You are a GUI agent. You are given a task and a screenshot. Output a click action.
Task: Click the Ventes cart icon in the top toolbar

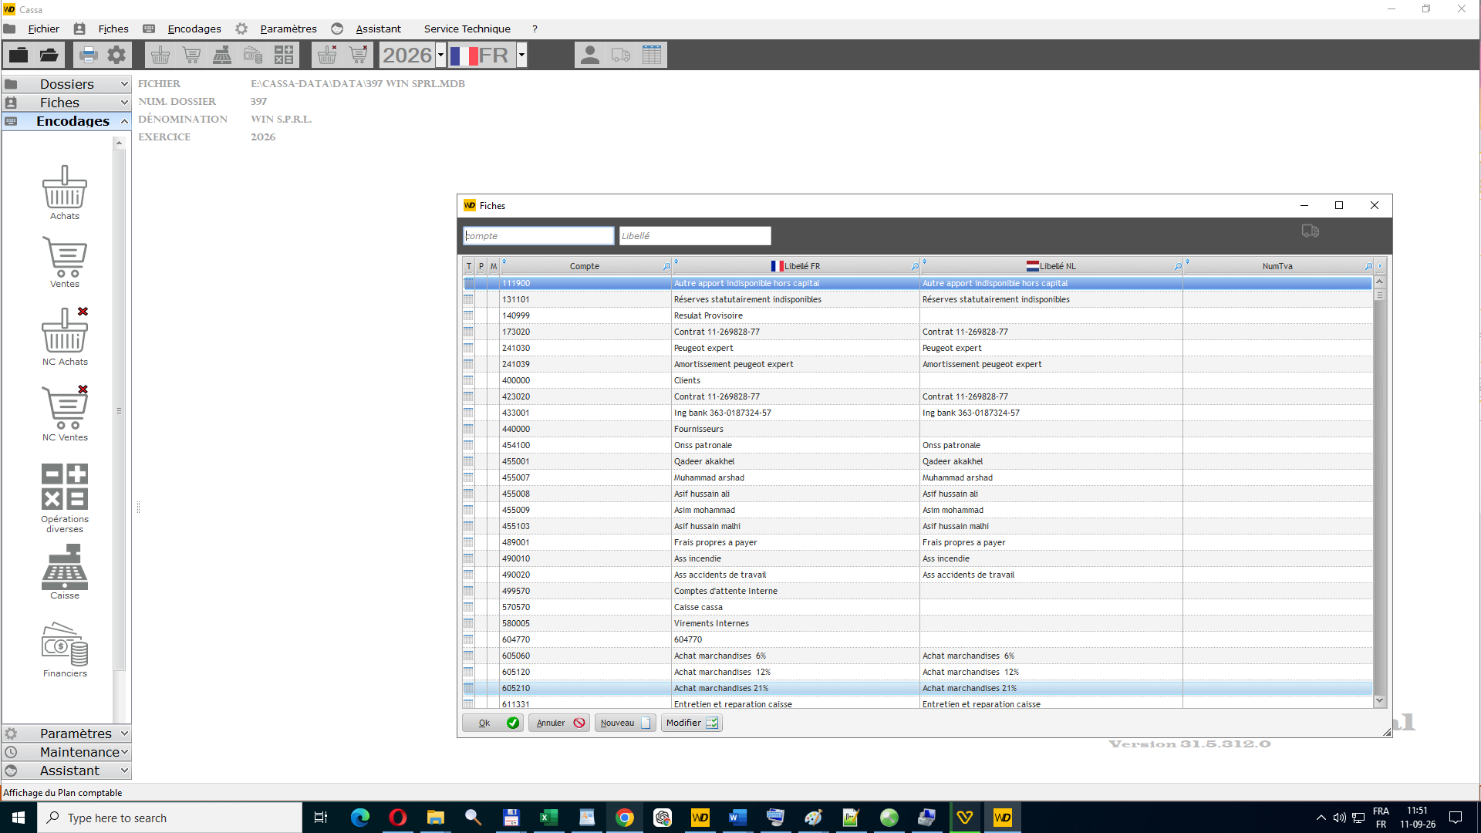(x=191, y=55)
